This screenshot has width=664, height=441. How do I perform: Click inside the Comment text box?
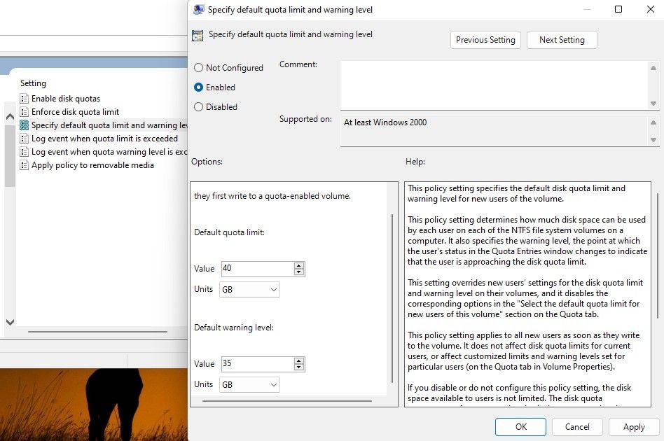(x=494, y=84)
